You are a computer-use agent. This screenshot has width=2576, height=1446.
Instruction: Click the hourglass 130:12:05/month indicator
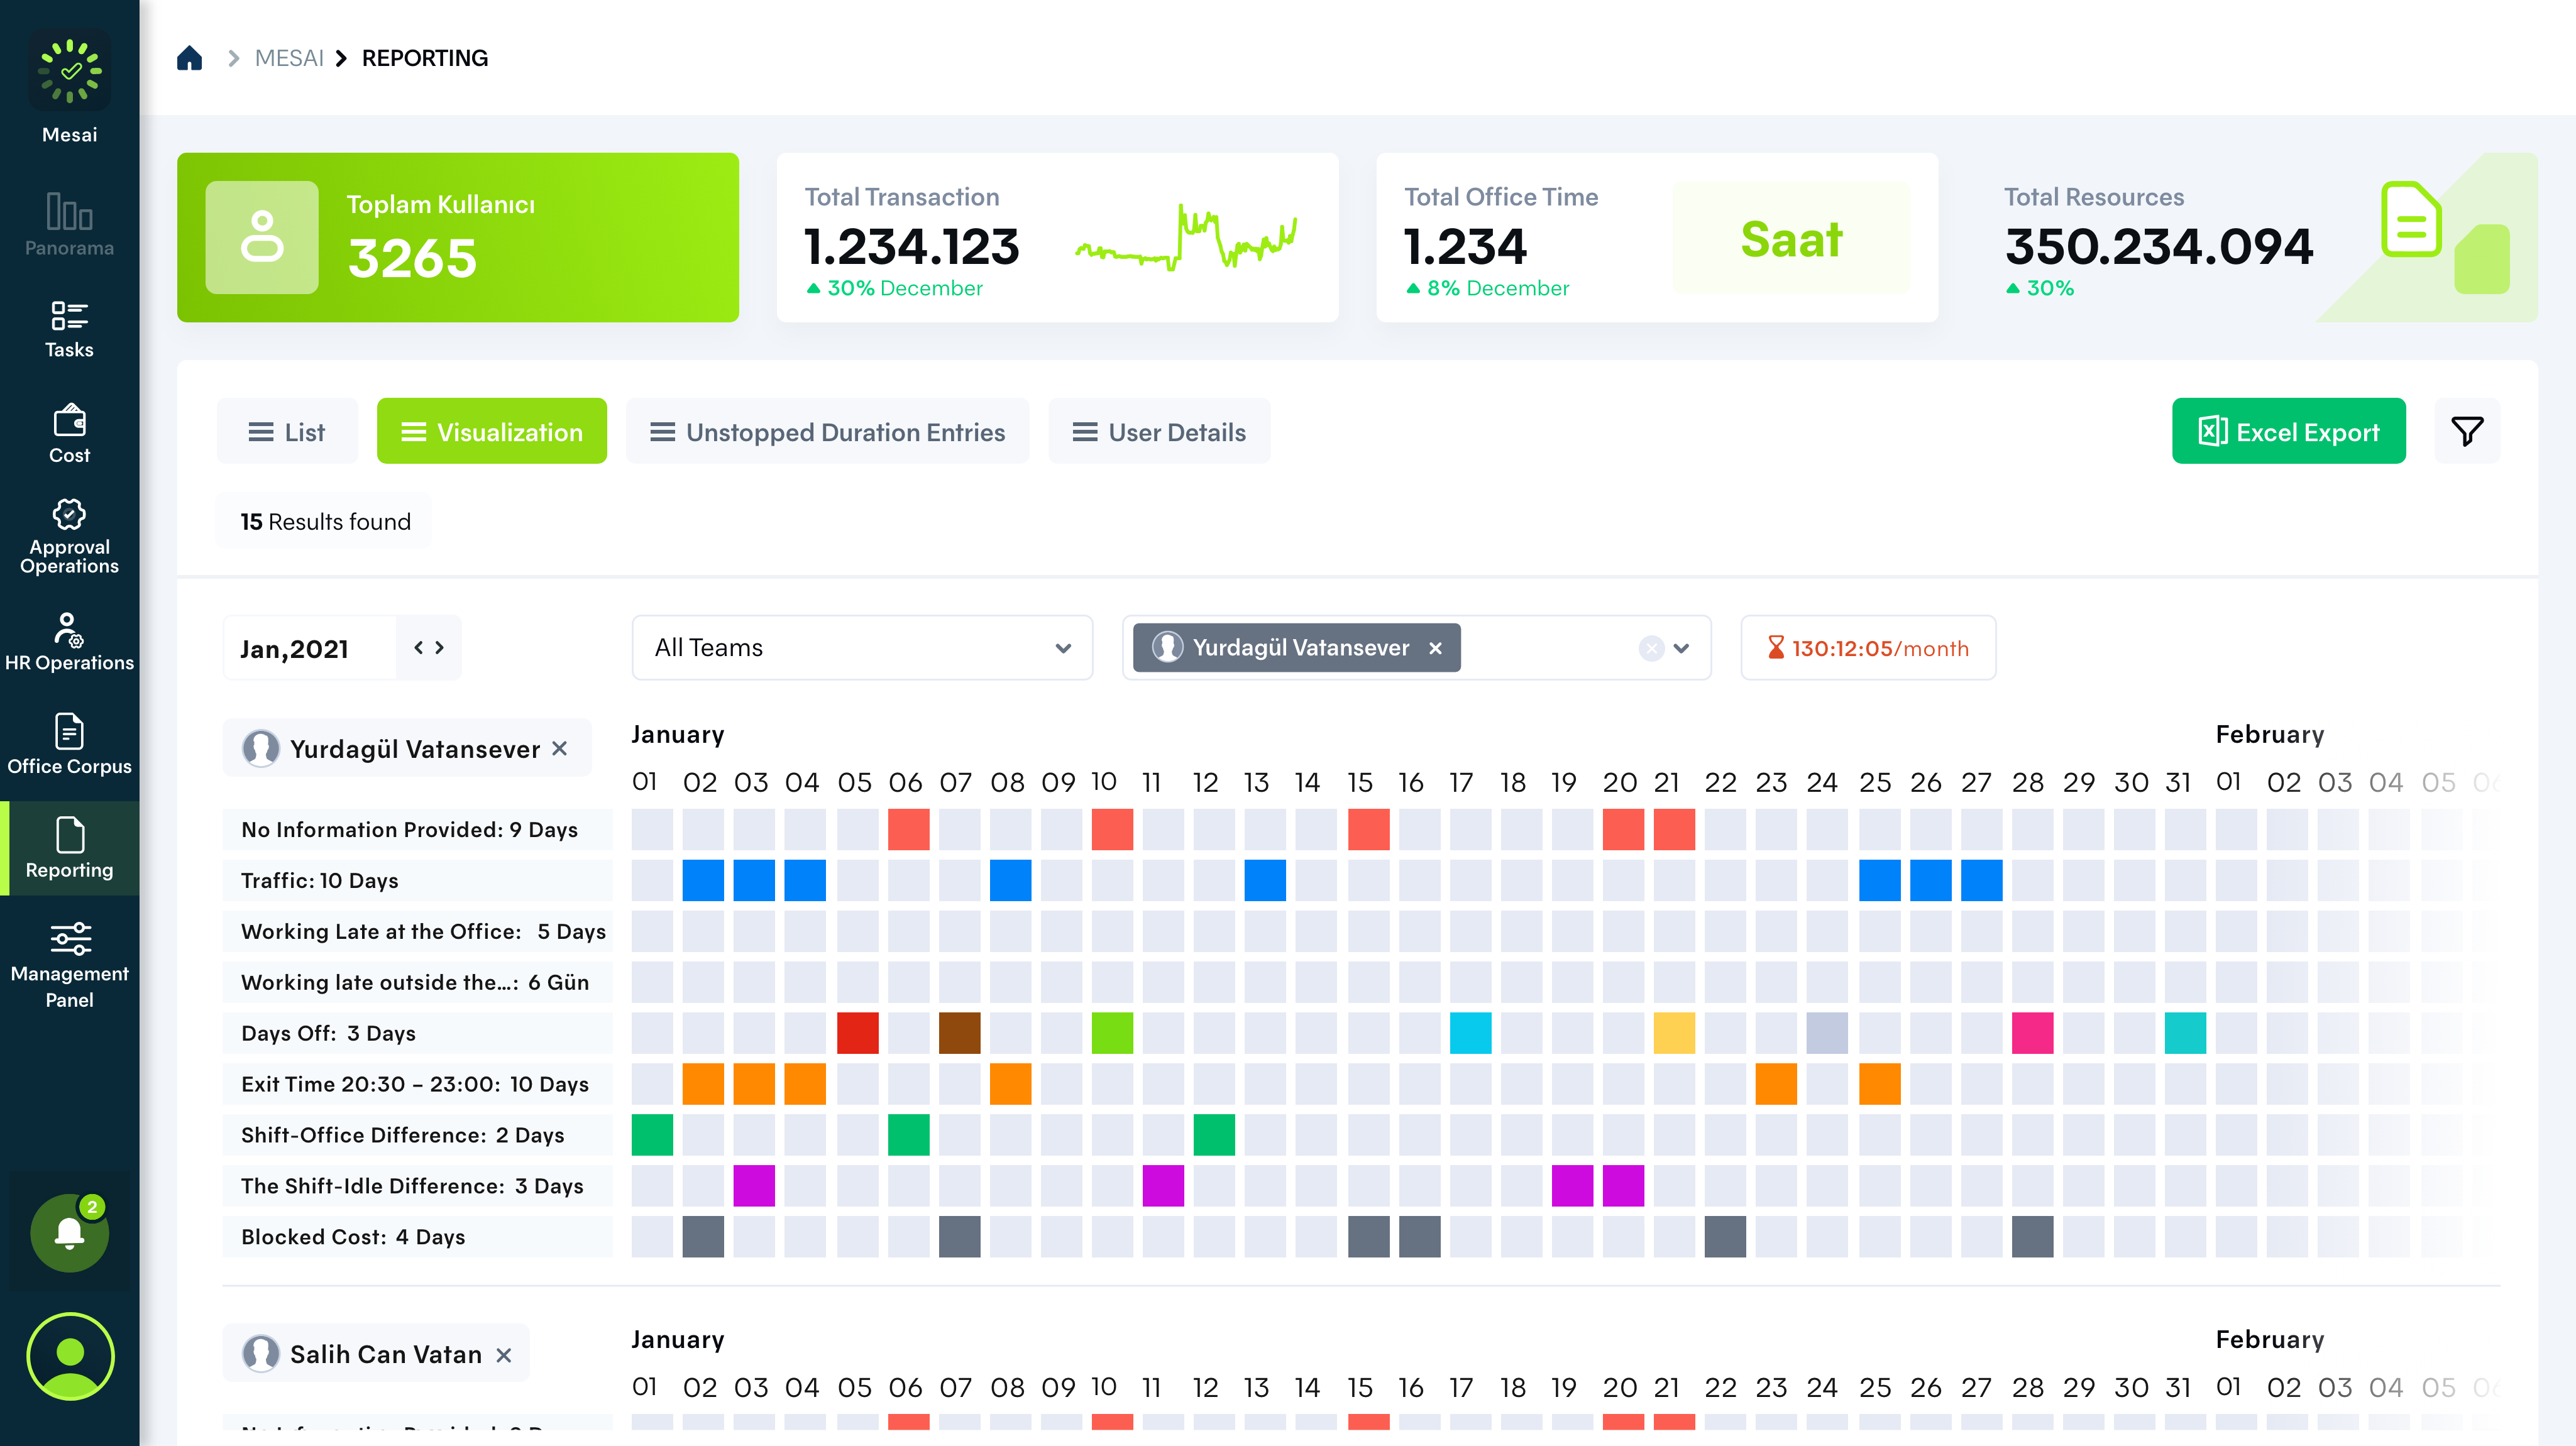[x=1868, y=648]
